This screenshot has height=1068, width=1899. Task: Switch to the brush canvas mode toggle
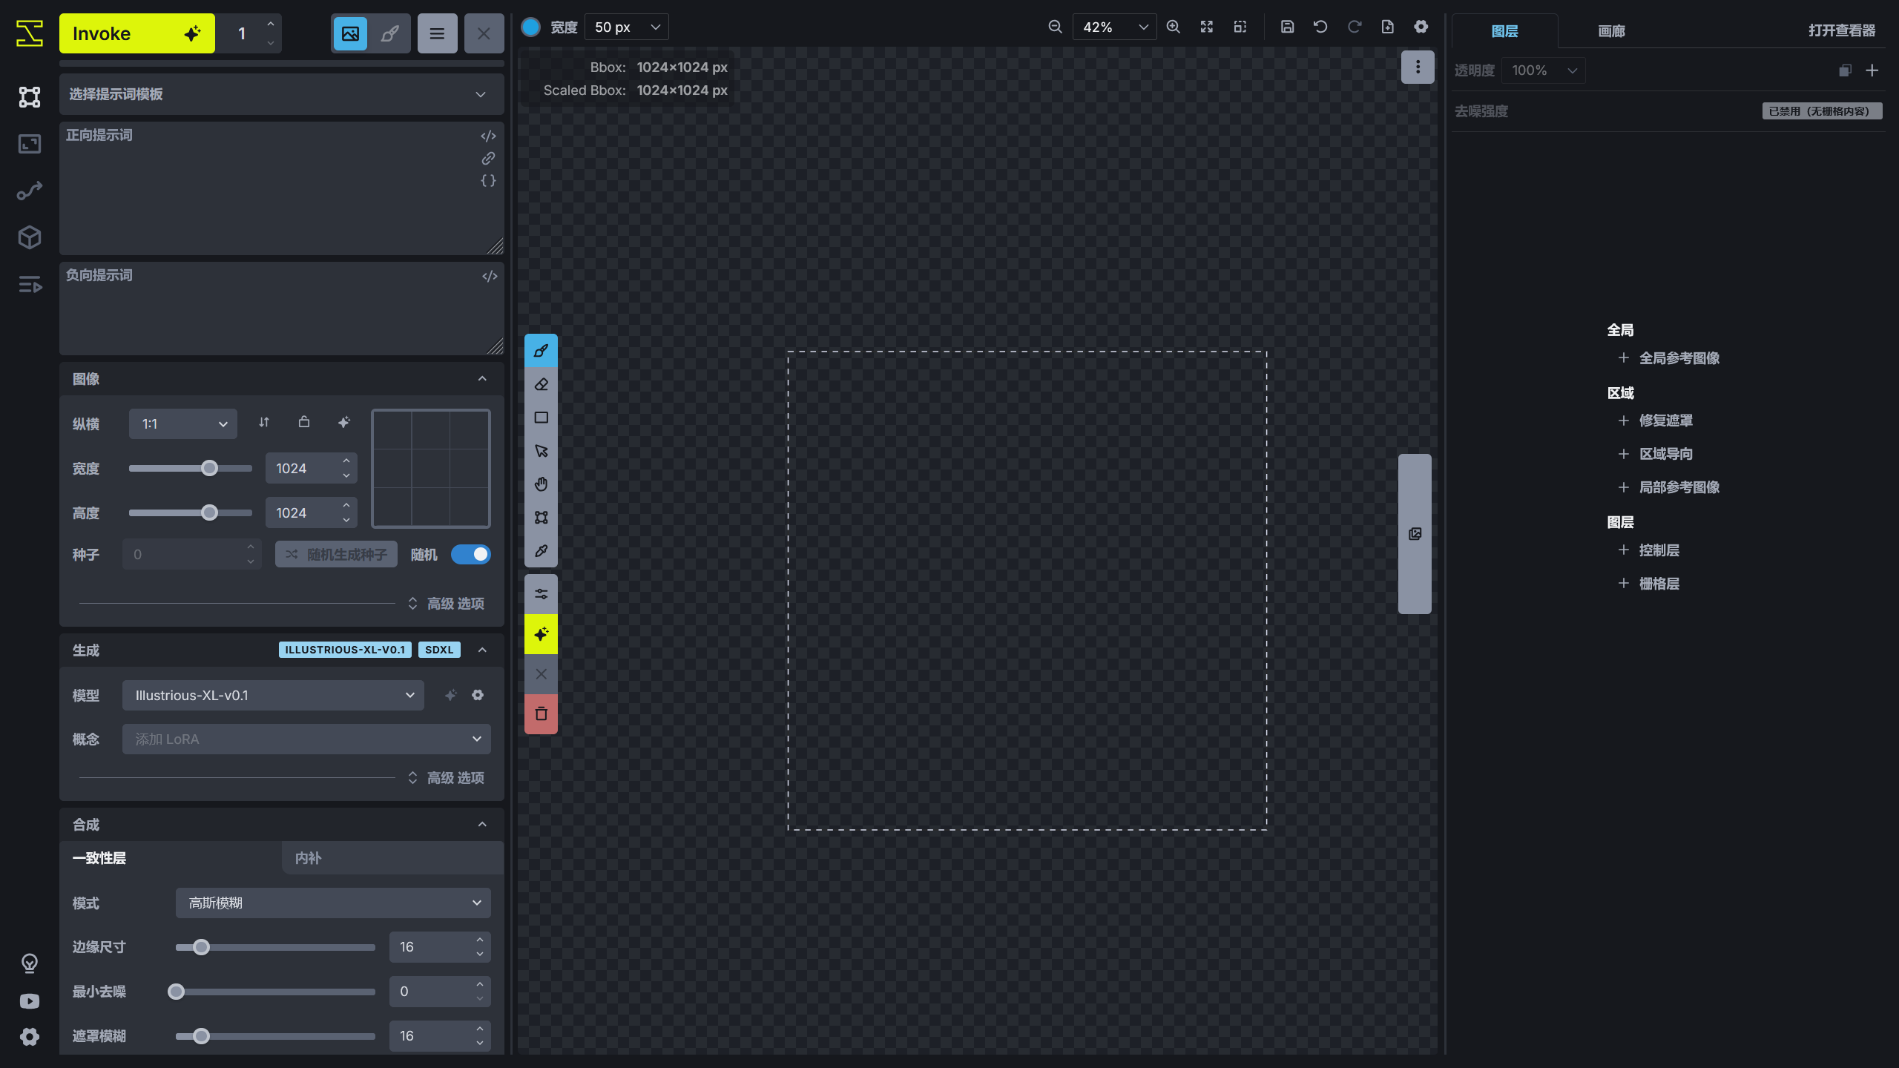(389, 33)
